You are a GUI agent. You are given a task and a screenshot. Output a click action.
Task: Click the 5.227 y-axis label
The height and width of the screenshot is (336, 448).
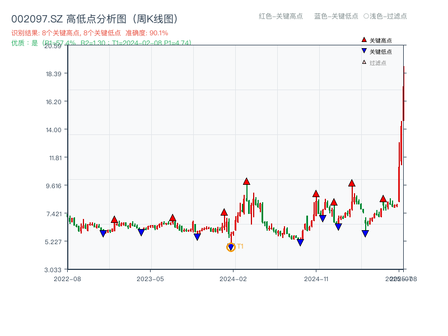coord(53,242)
